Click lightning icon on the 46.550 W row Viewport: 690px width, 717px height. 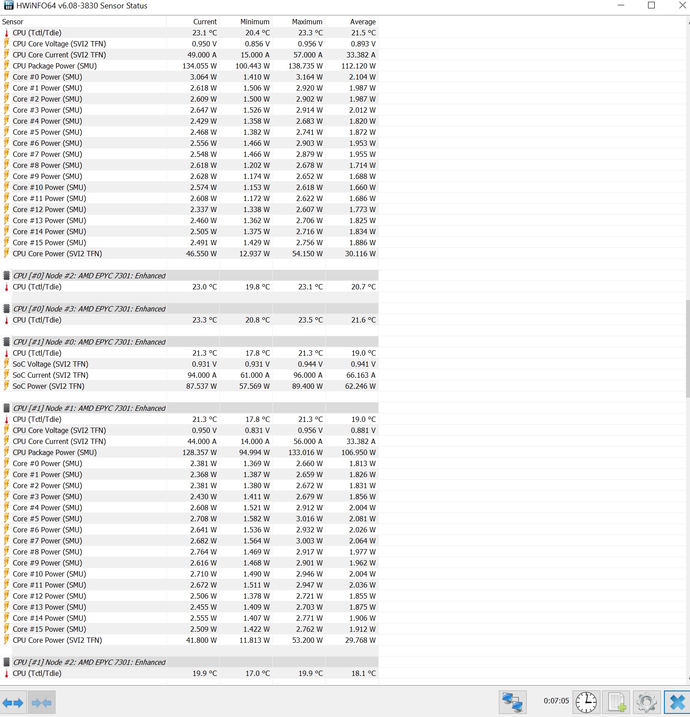(7, 254)
